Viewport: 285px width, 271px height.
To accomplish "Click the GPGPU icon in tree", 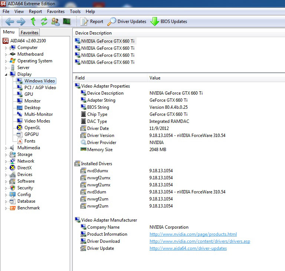I will coord(19,134).
